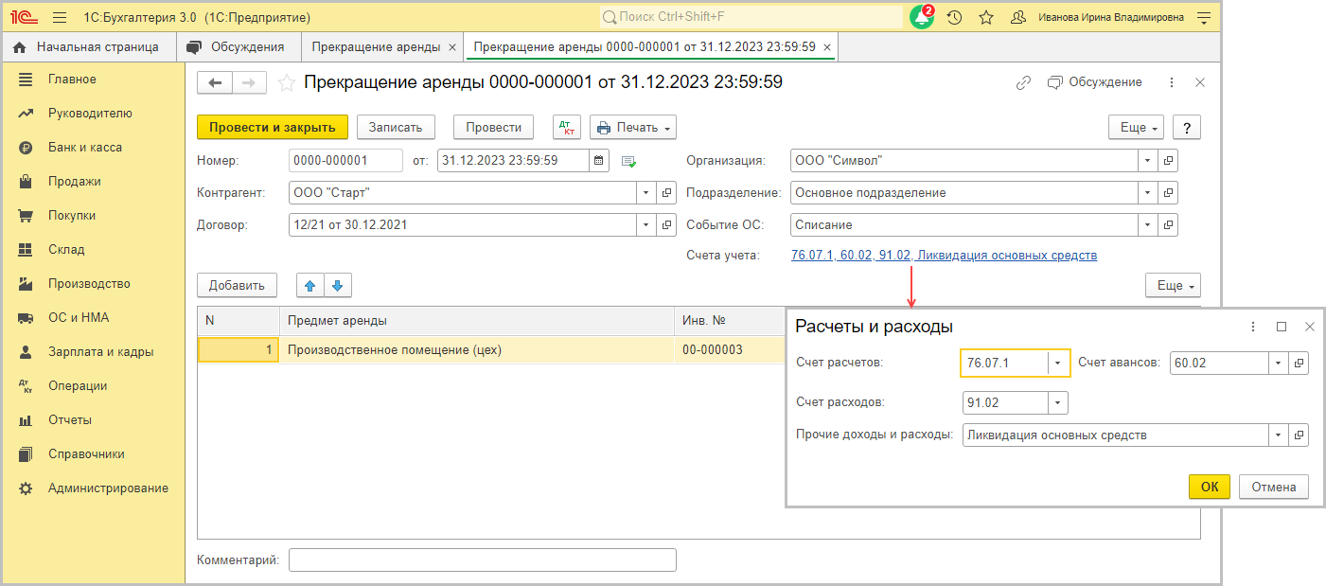The height and width of the screenshot is (586, 1326).
Task: Expand the Подразделение dropdown
Action: (x=1148, y=193)
